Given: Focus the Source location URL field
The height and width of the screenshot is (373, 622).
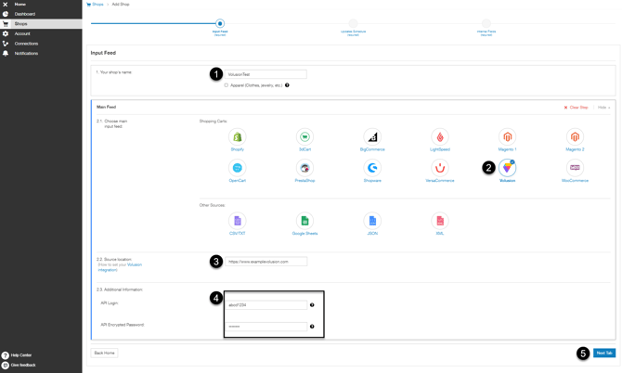Looking at the screenshot, I should pyautogui.click(x=266, y=262).
